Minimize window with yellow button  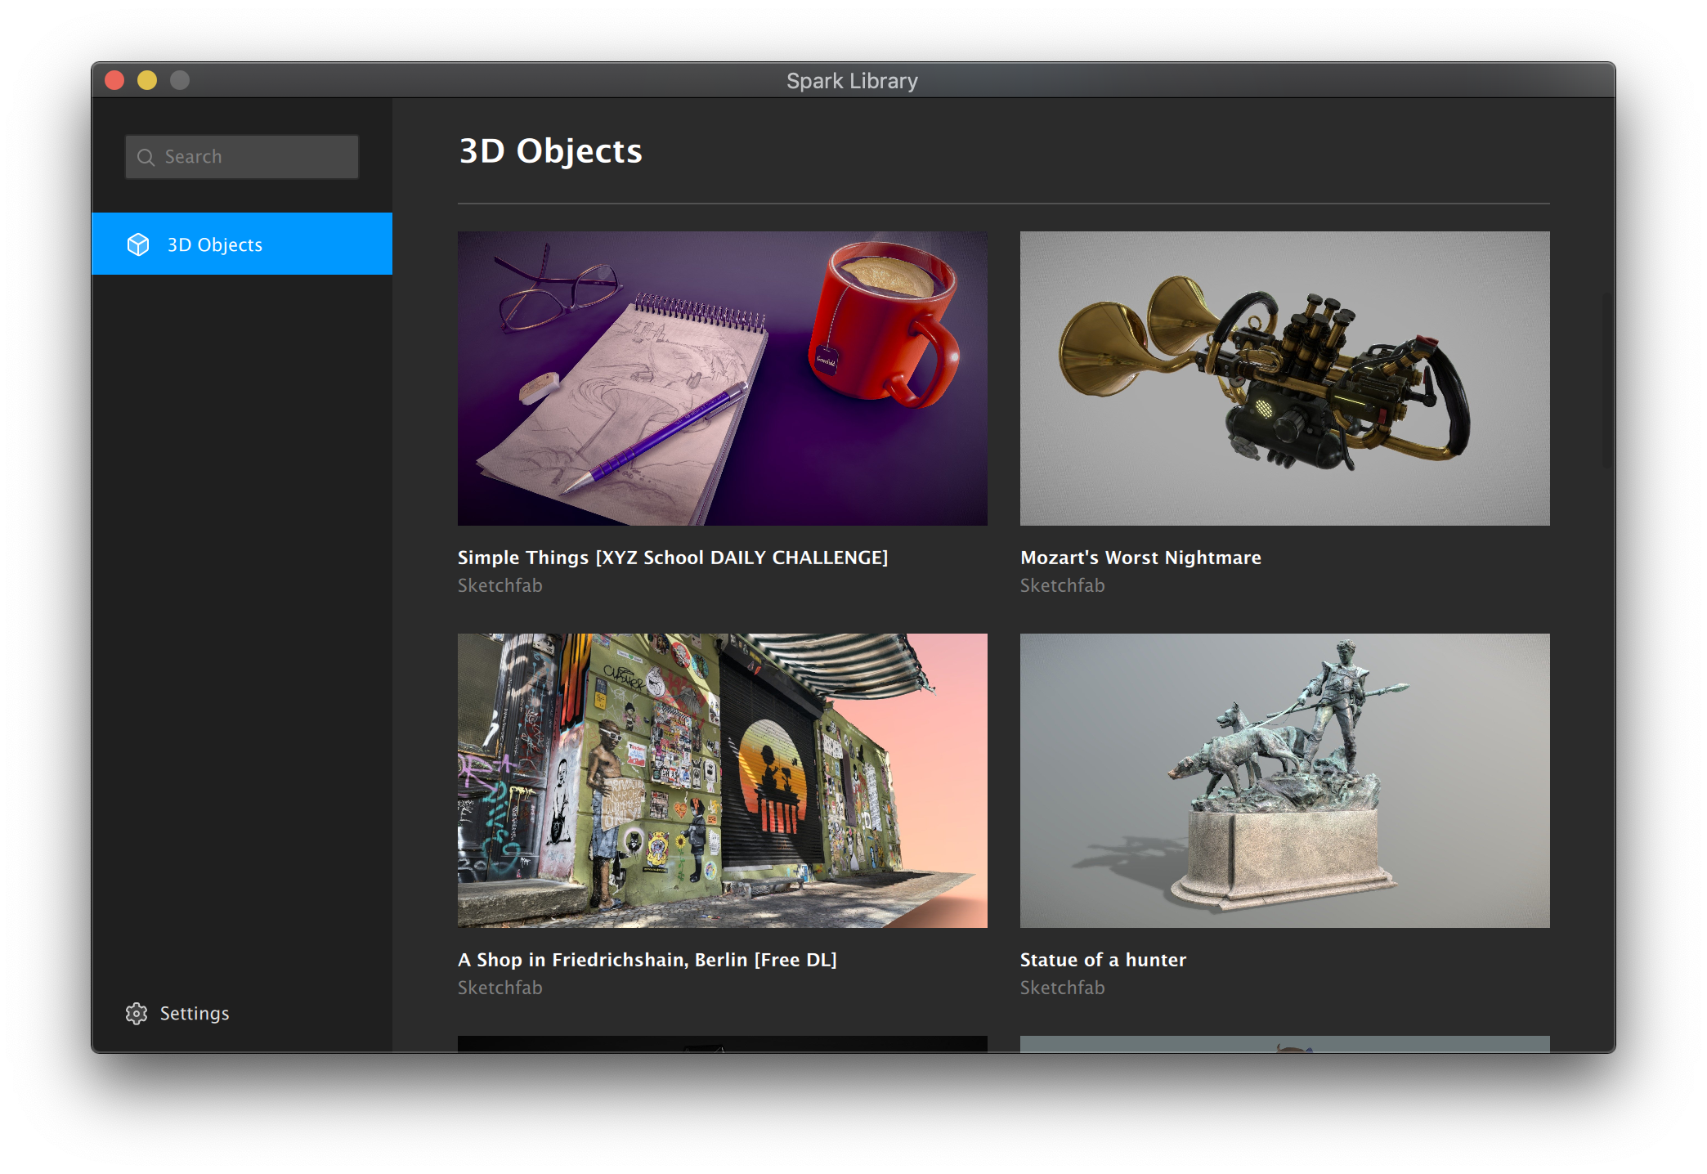pos(147,80)
